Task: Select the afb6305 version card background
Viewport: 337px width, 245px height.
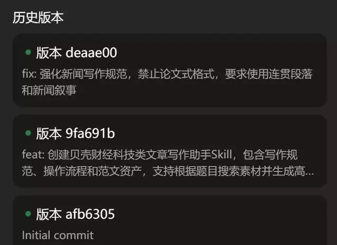Action: (x=170, y=220)
